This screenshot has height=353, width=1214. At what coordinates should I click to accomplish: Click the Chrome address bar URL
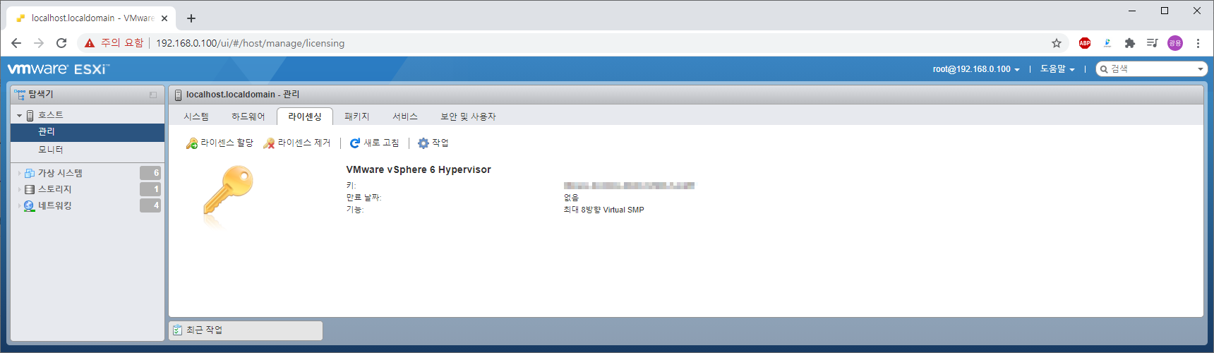coord(250,43)
